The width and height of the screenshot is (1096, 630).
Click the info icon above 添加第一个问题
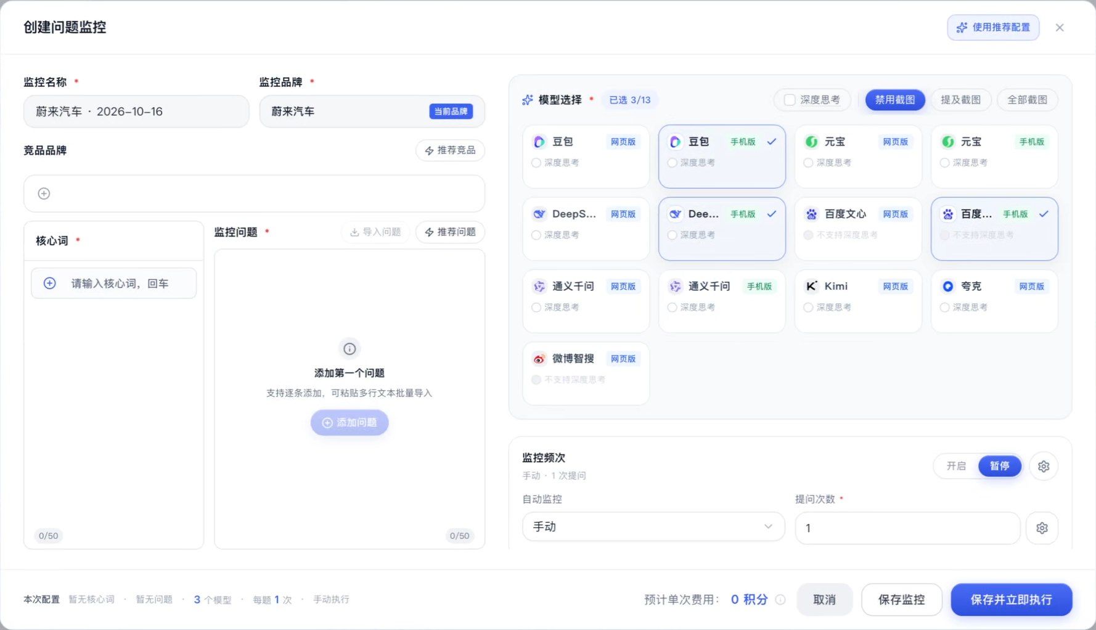[x=350, y=349]
